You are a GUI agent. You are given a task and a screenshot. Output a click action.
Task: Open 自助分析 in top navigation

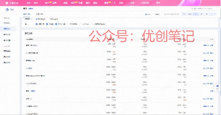pos(145,3)
